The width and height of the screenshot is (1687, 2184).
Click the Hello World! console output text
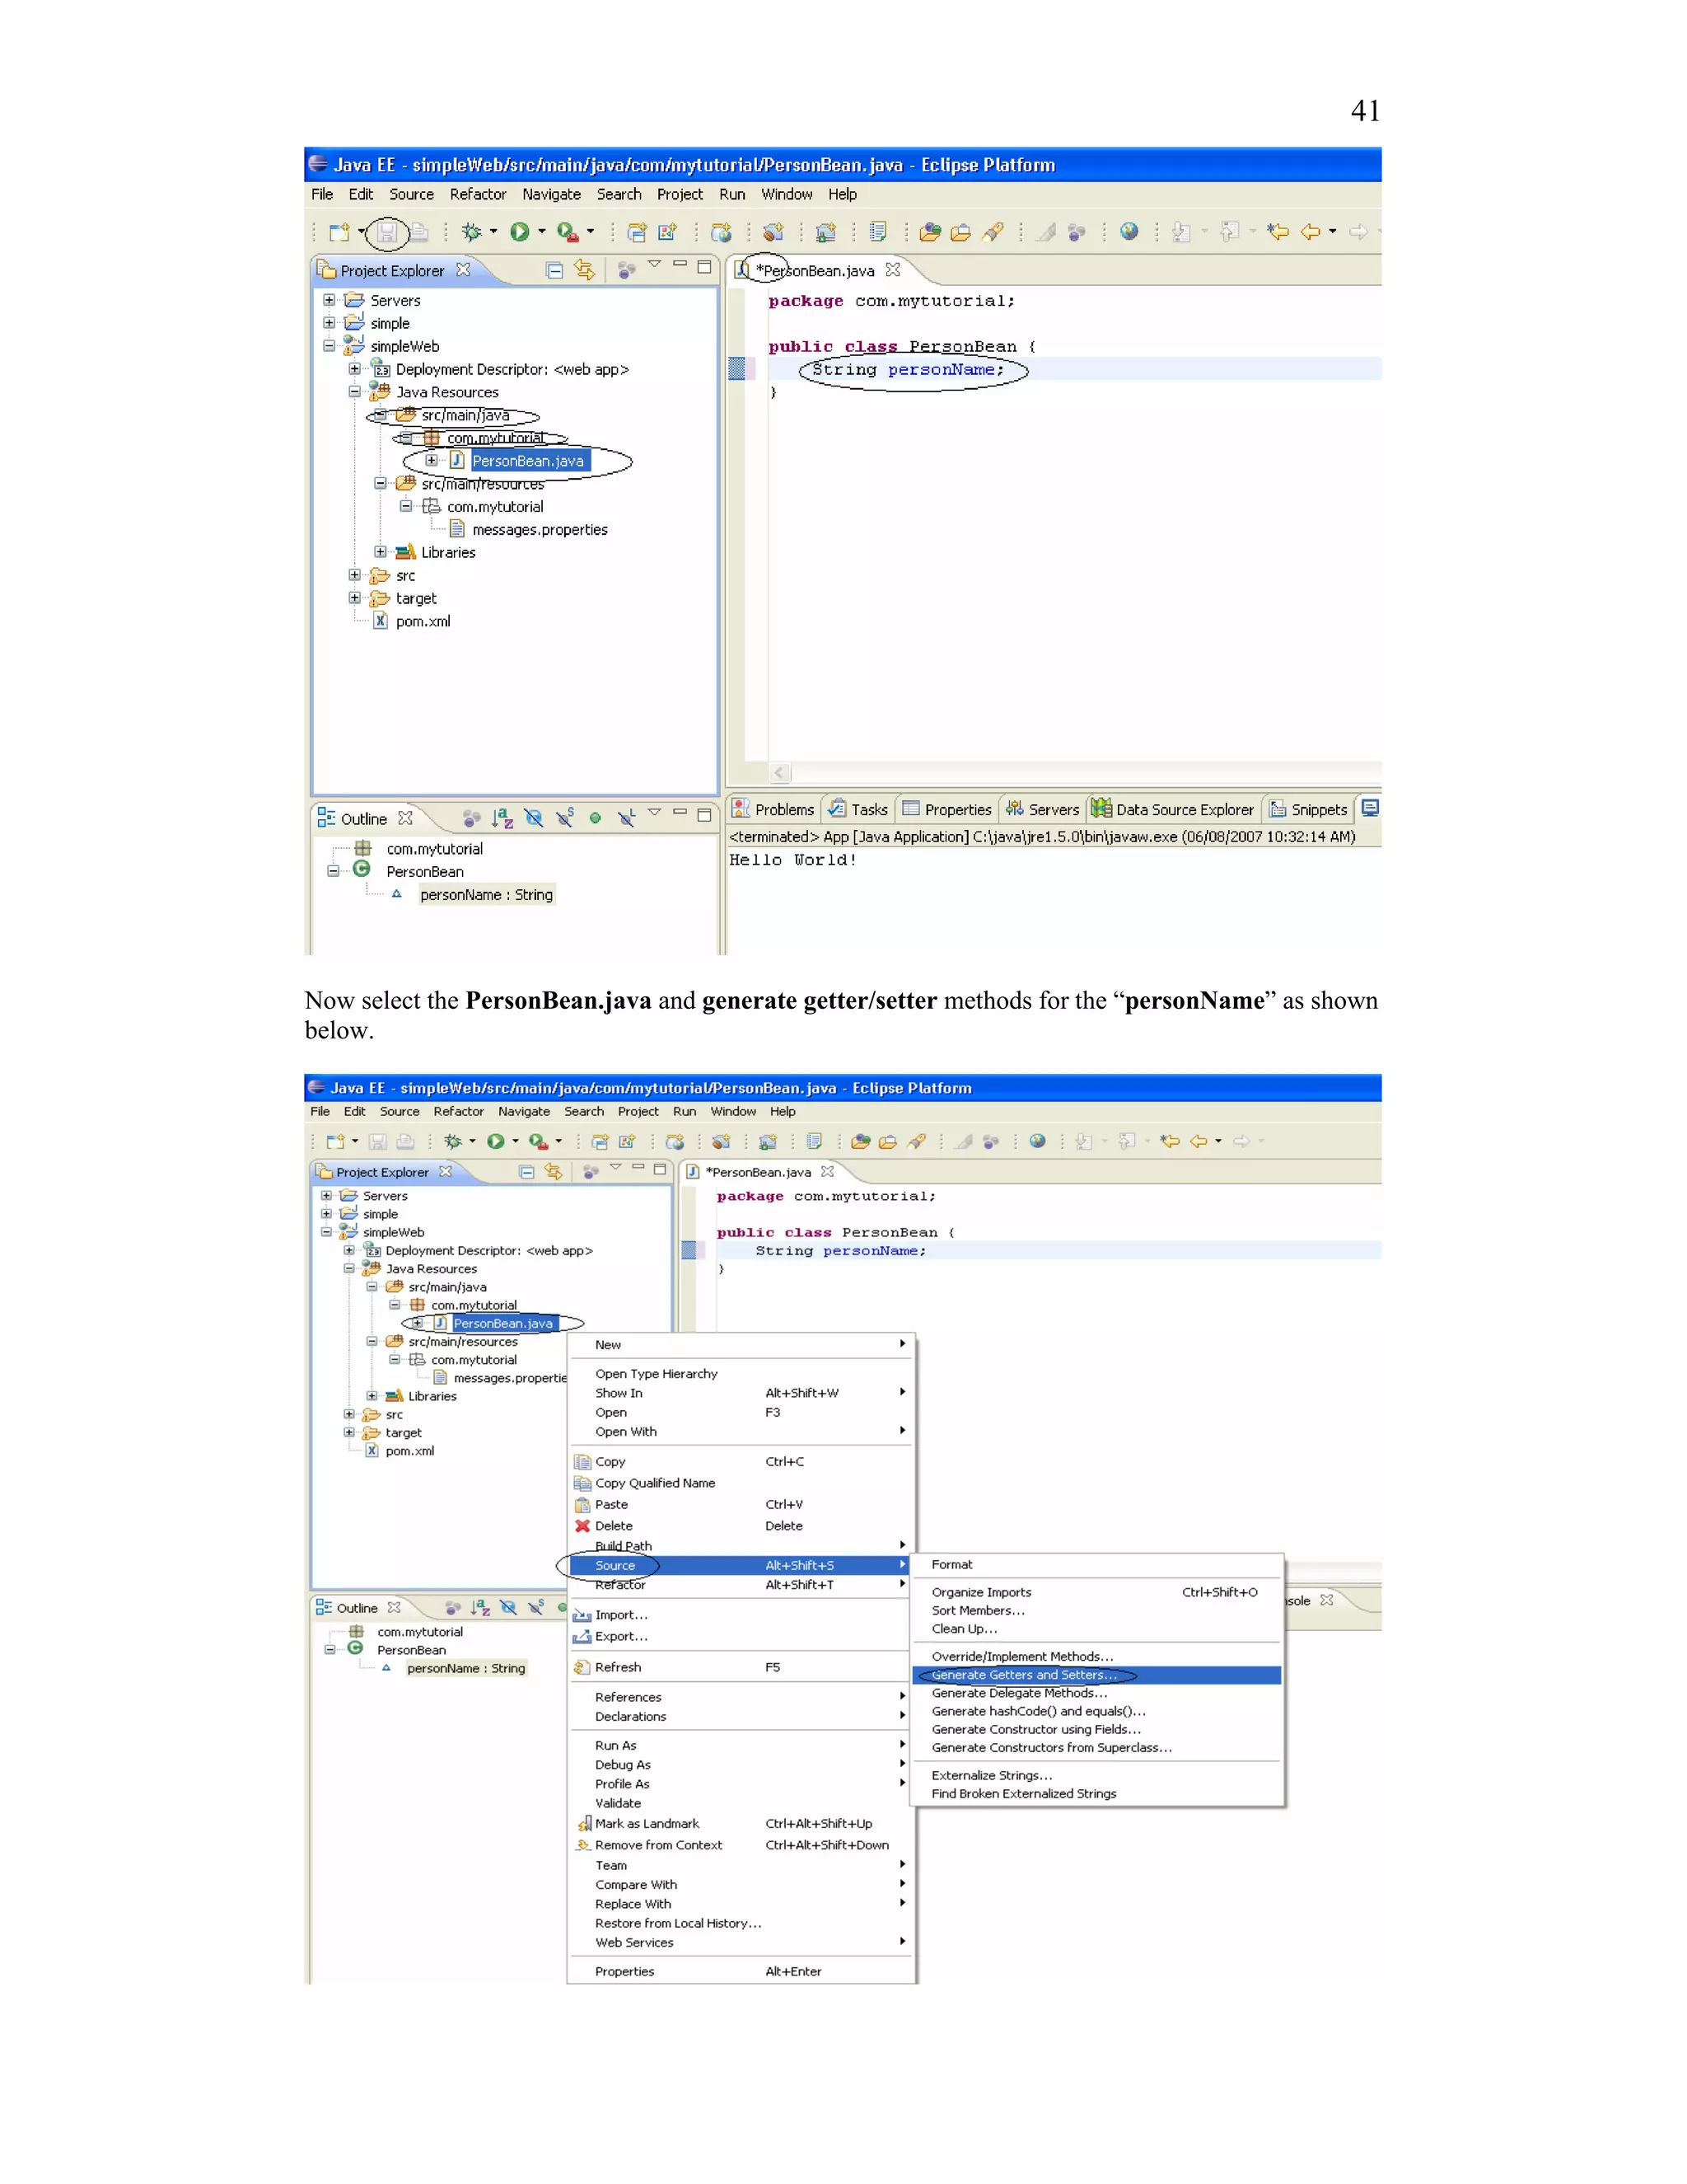(792, 860)
